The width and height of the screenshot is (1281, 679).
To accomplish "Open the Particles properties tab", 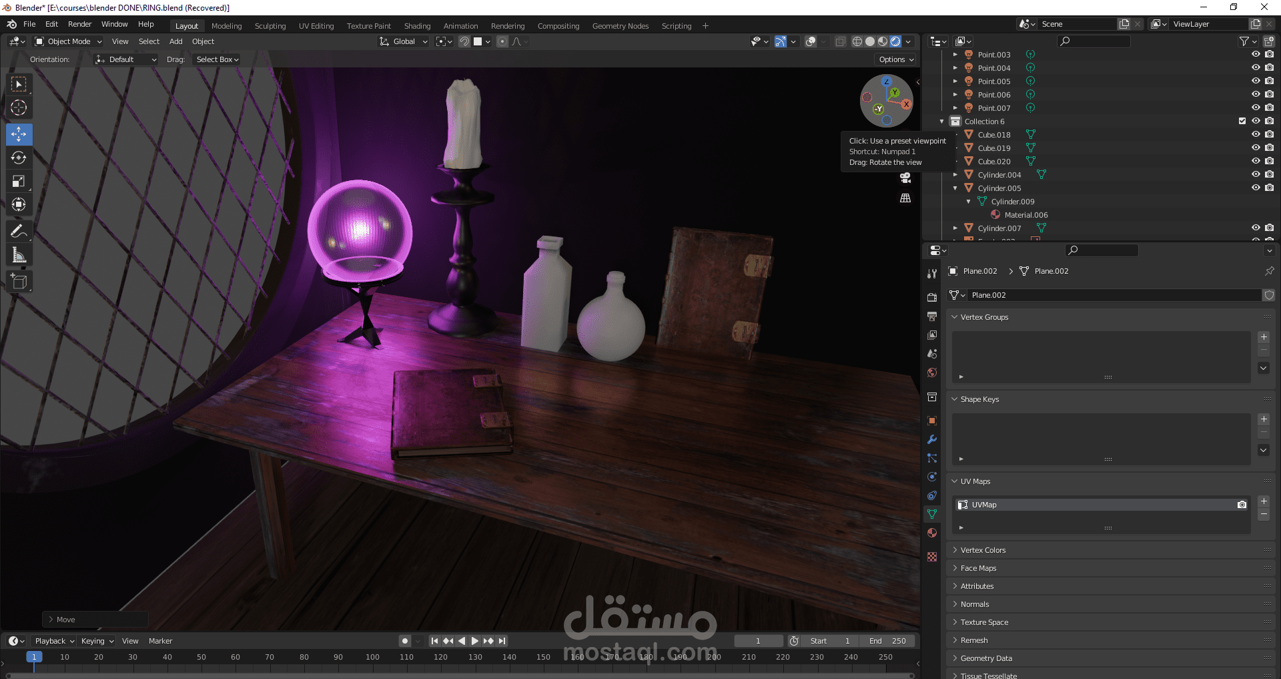I will pyautogui.click(x=932, y=458).
